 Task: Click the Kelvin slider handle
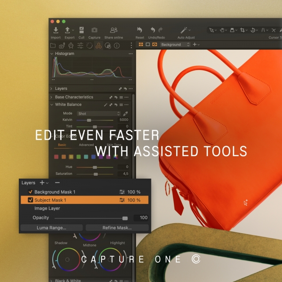coord(89,120)
